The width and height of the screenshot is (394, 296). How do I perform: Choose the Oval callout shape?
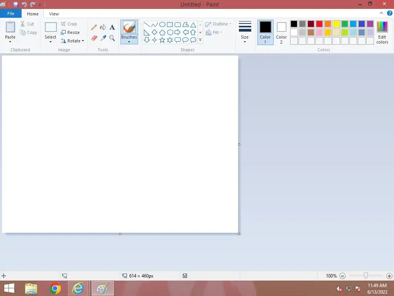click(185, 40)
